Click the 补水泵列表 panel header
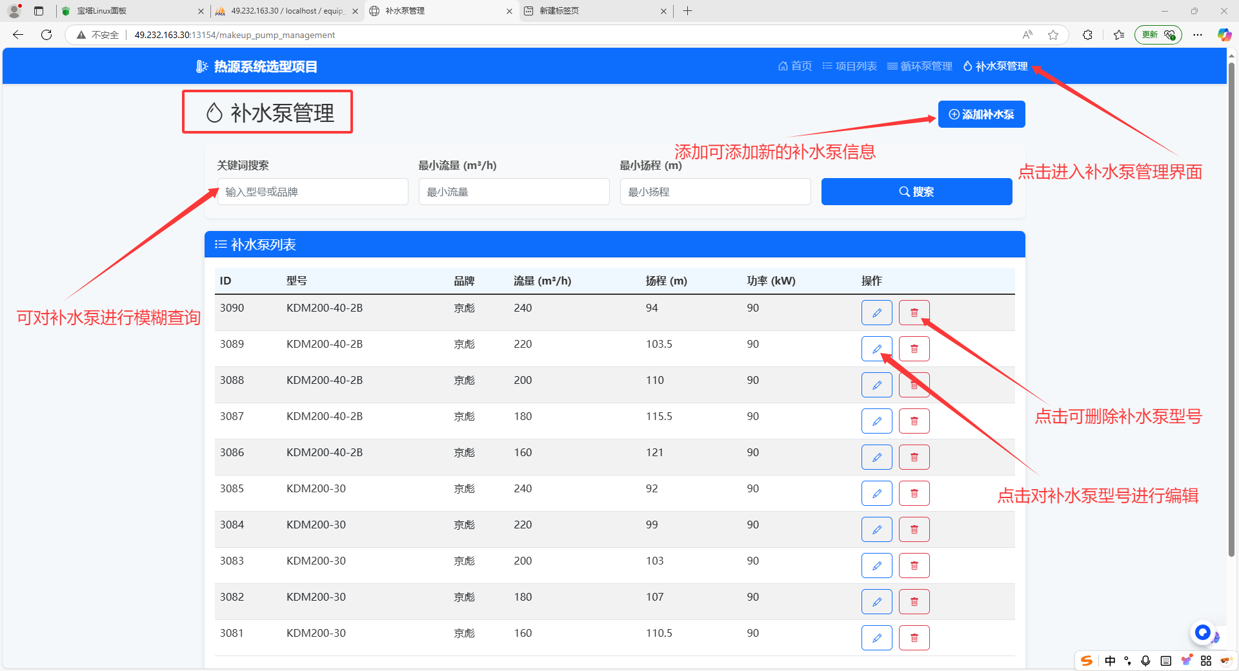 tap(615, 245)
